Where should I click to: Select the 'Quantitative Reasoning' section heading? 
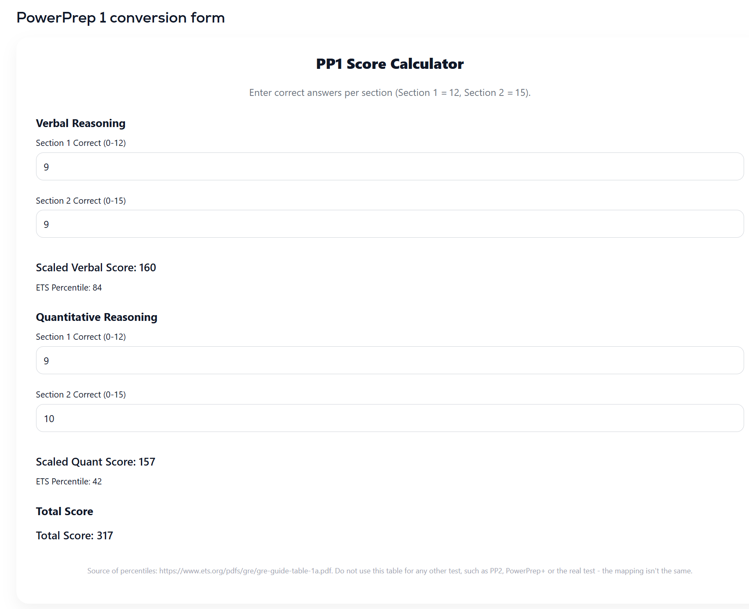[x=97, y=317]
